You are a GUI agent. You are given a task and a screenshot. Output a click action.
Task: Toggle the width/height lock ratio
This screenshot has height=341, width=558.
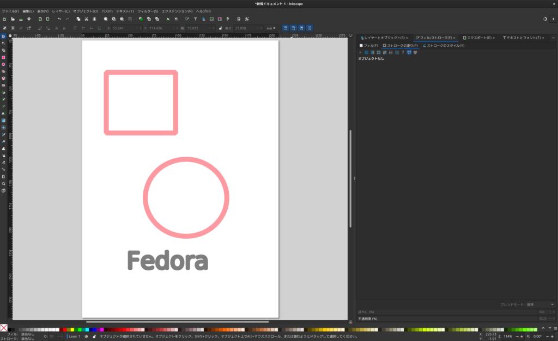(x=221, y=28)
